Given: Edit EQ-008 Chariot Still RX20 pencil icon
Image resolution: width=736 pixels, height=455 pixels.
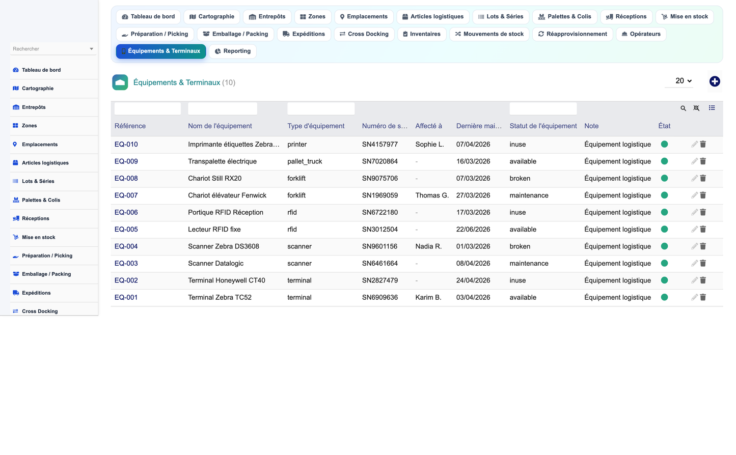Looking at the screenshot, I should pyautogui.click(x=694, y=179).
